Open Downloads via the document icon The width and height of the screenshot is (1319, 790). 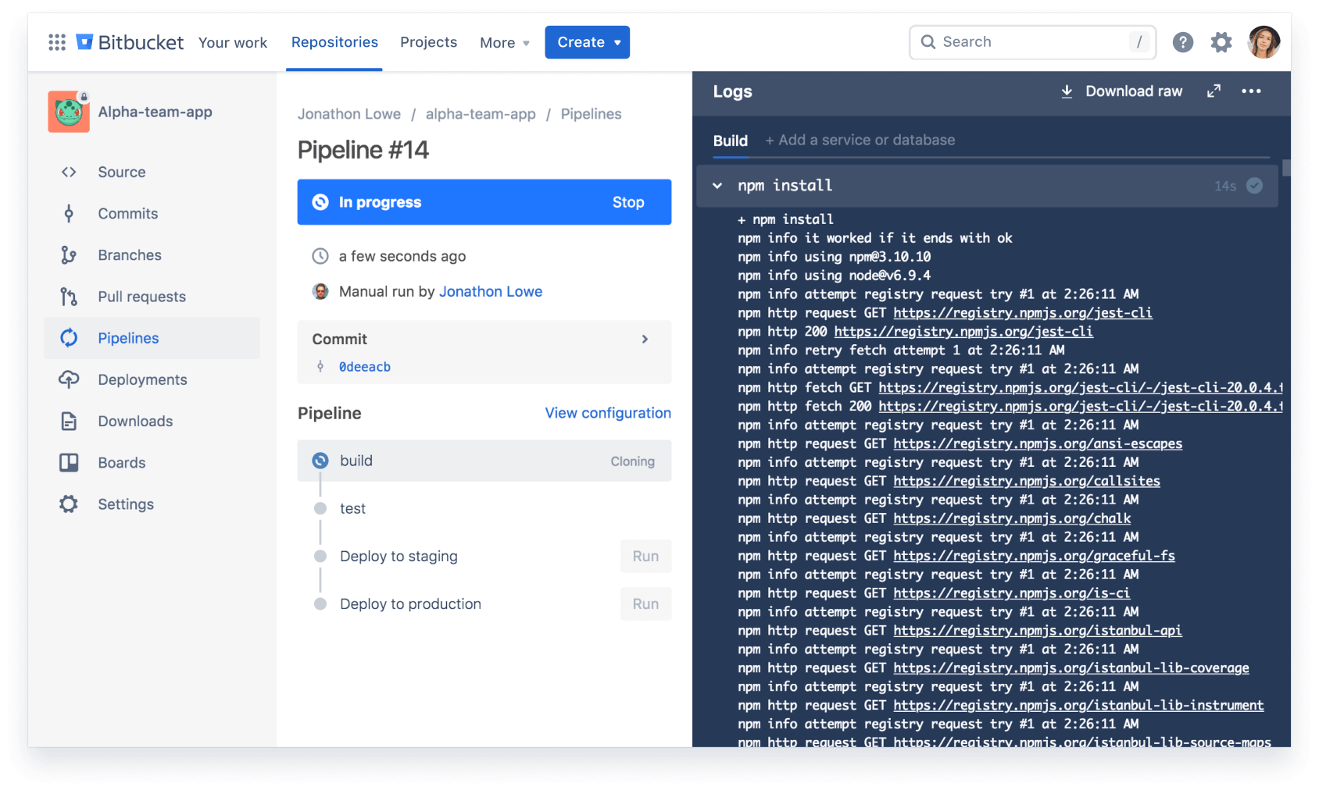(x=69, y=421)
